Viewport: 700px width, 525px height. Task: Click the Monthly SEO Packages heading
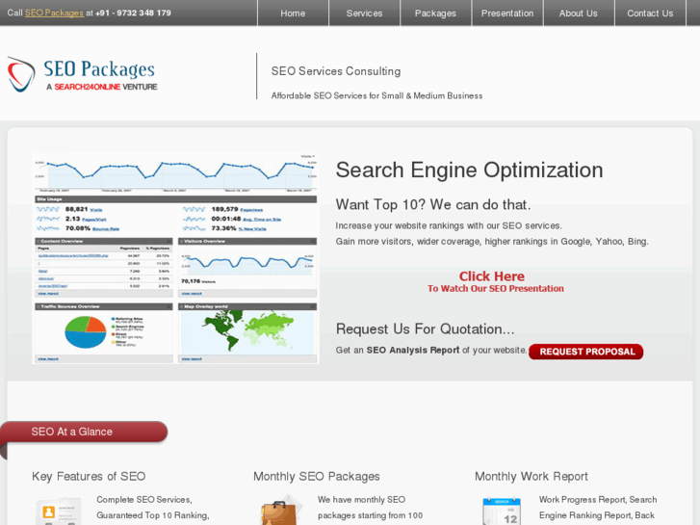[x=317, y=476]
